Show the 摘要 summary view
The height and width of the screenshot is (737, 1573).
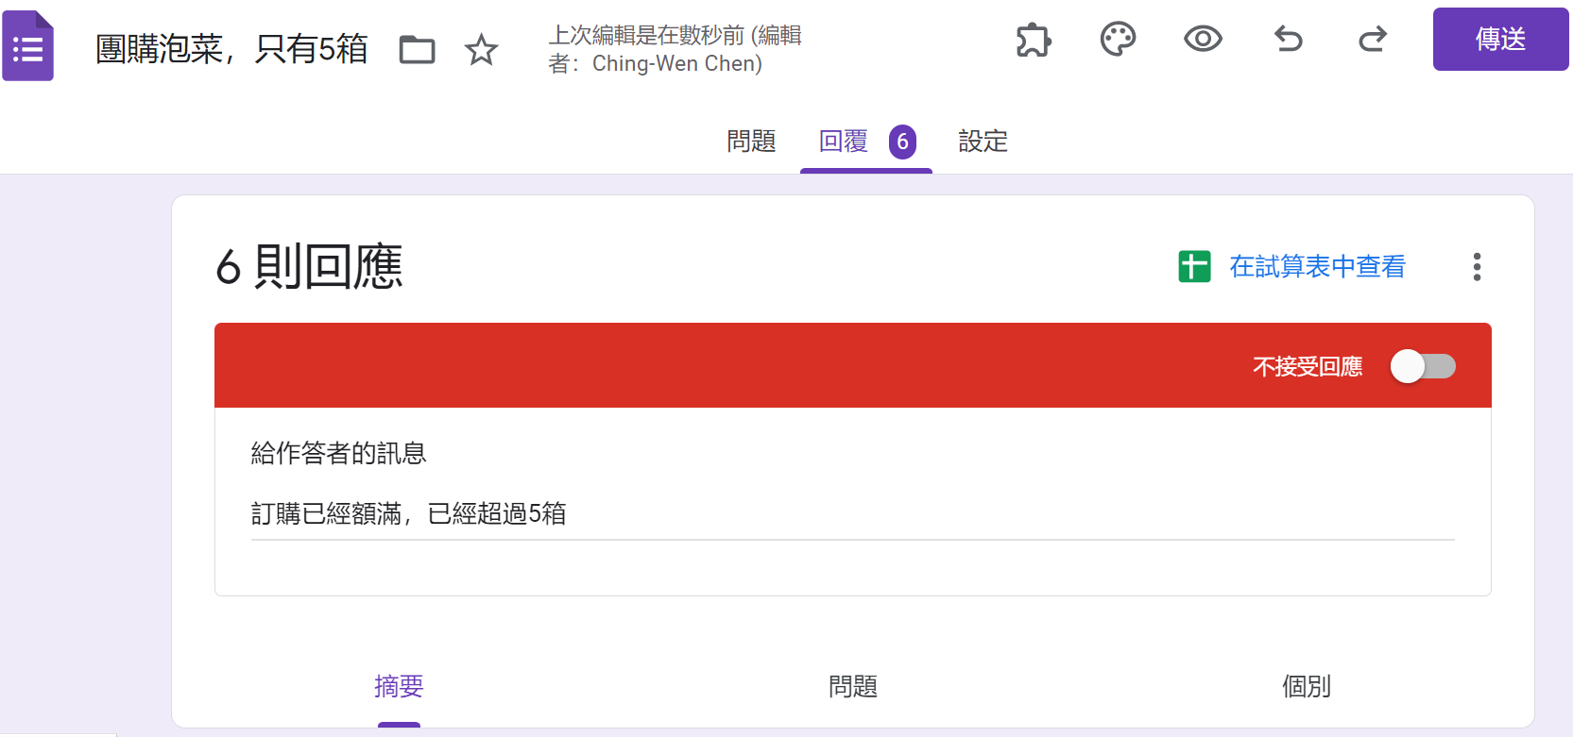(x=399, y=686)
